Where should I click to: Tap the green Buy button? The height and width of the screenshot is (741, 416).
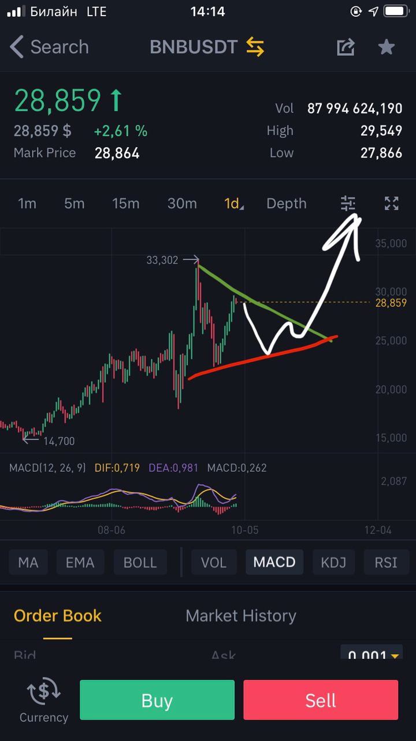coord(157,700)
